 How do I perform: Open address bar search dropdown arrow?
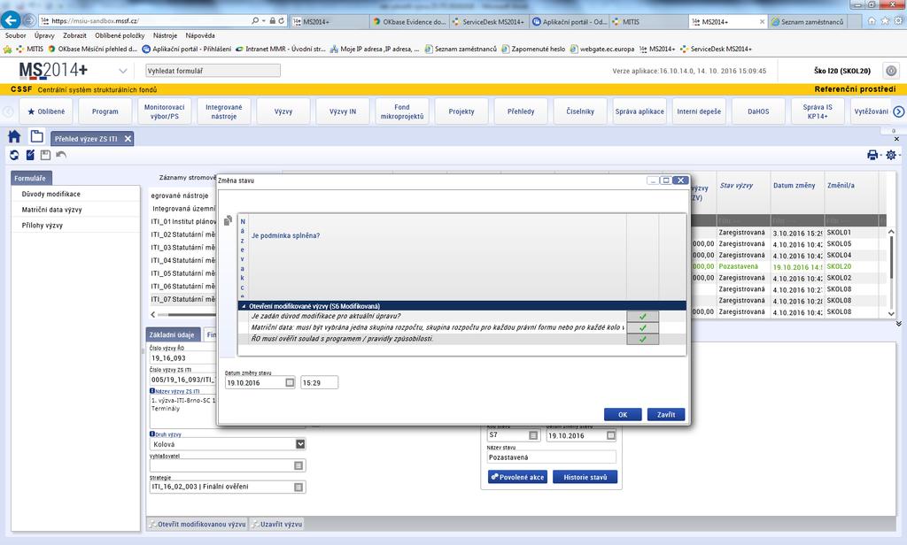pos(264,21)
